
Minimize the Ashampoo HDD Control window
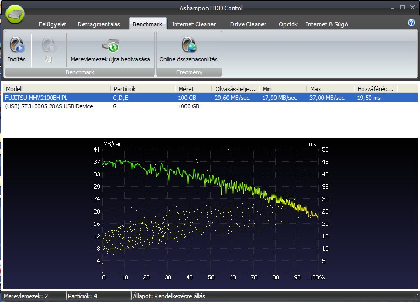pyautogui.click(x=393, y=8)
